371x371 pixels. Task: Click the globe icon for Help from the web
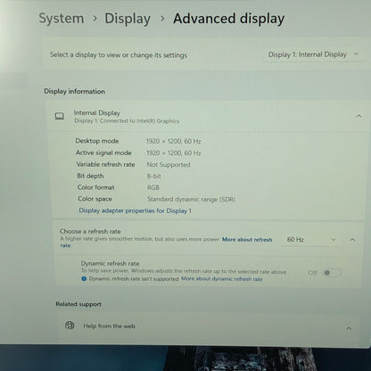tap(70, 326)
